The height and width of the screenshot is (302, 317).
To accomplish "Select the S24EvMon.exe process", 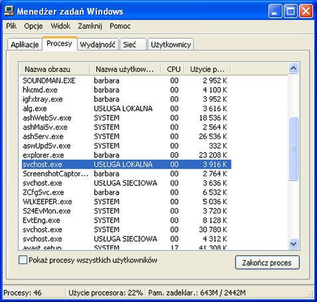I will (126, 211).
